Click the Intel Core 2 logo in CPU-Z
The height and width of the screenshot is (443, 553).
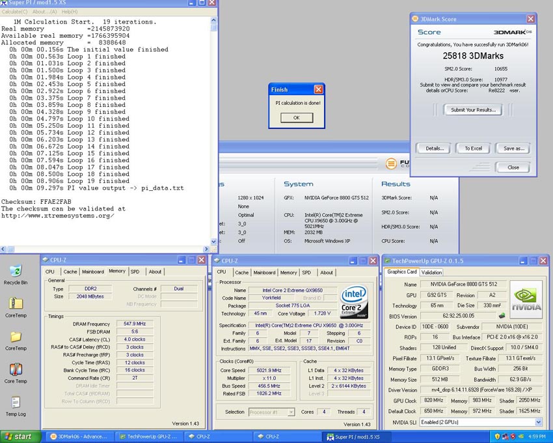354,302
